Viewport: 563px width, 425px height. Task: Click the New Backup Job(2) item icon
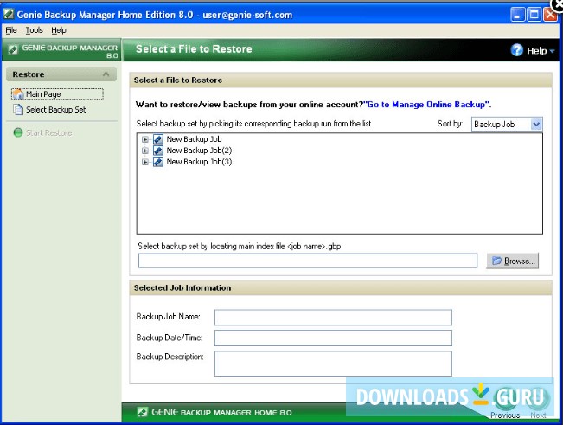coord(158,151)
